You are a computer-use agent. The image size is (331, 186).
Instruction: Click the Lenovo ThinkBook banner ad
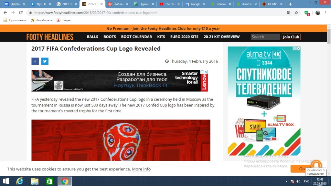coord(120,80)
